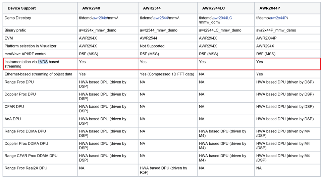
Task: Click the AWR2944LC column header
Action: [226, 8]
